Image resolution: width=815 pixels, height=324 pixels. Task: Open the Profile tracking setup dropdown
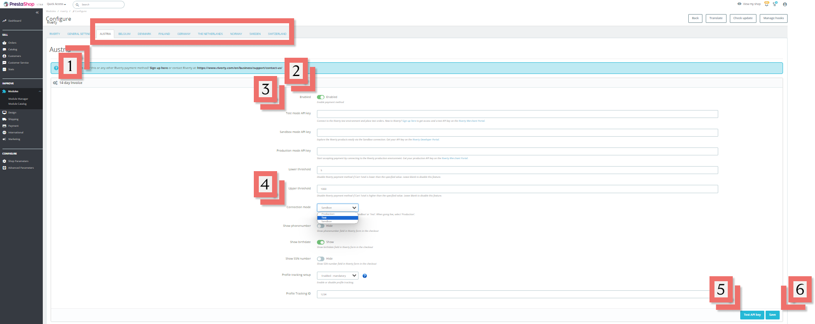coord(337,276)
